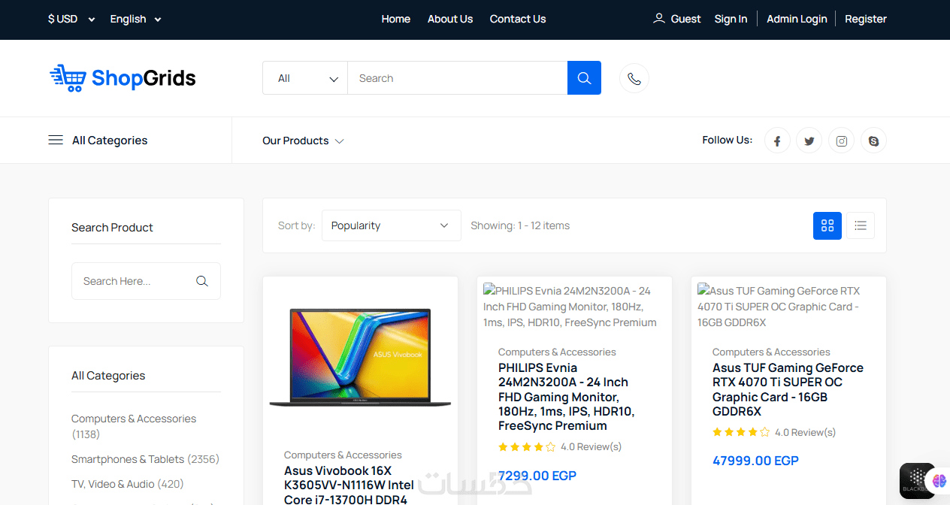Open the Asus Vivobook laptop image
This screenshot has width=950, height=505.
coord(360,358)
